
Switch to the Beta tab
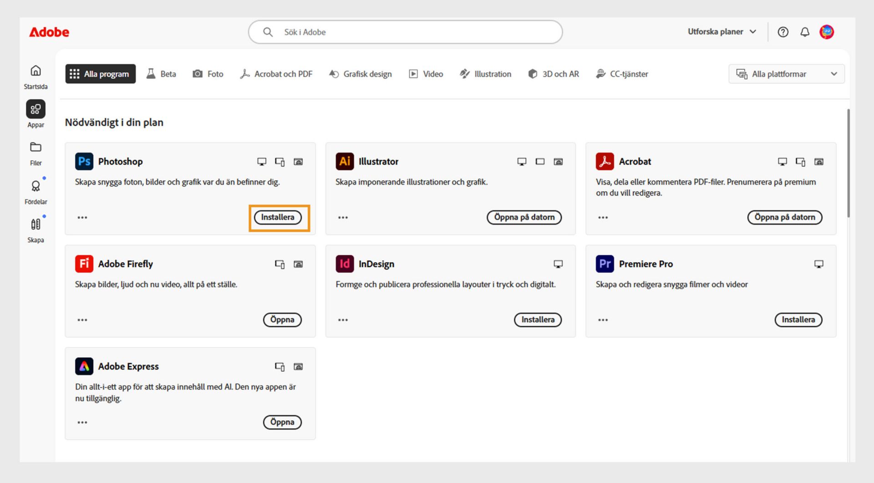(x=161, y=74)
